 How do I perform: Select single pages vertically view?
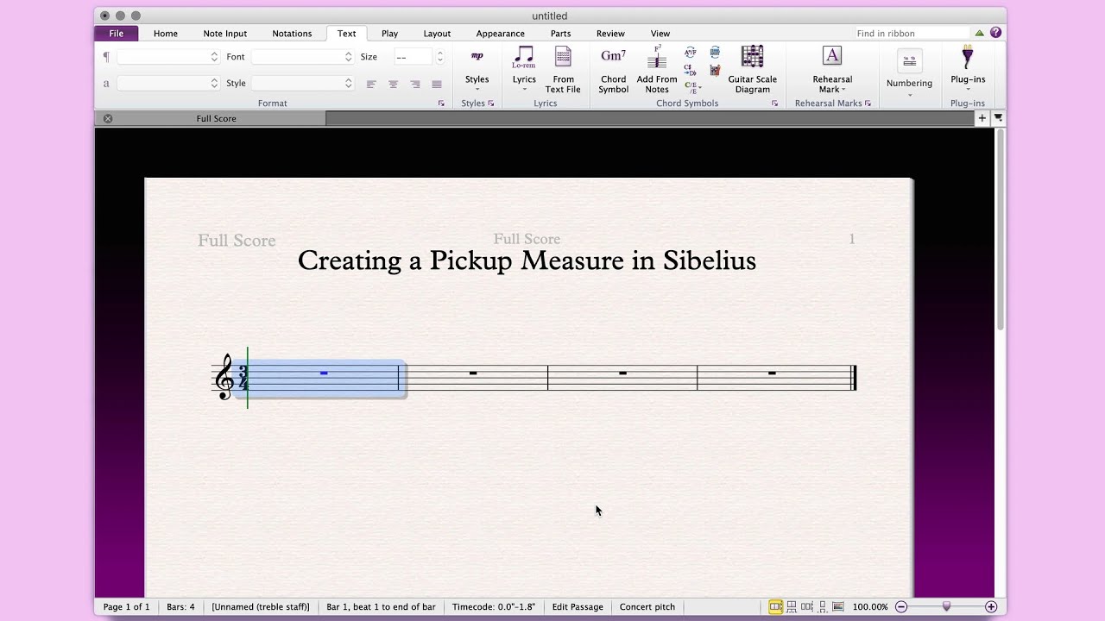(x=823, y=607)
